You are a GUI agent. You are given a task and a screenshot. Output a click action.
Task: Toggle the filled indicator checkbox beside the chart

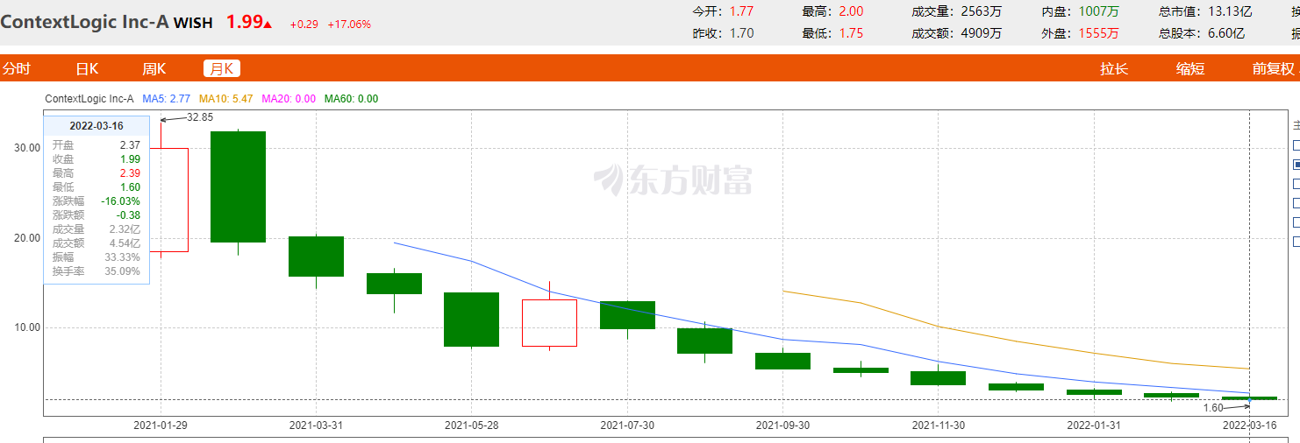(x=1296, y=165)
